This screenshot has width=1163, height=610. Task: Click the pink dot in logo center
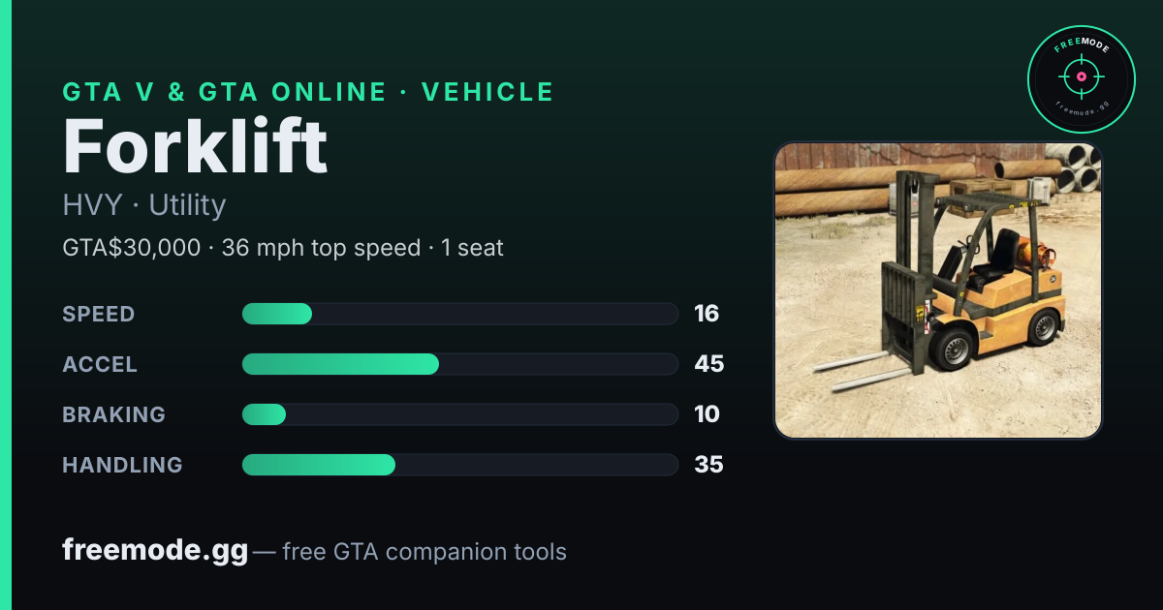(1081, 76)
